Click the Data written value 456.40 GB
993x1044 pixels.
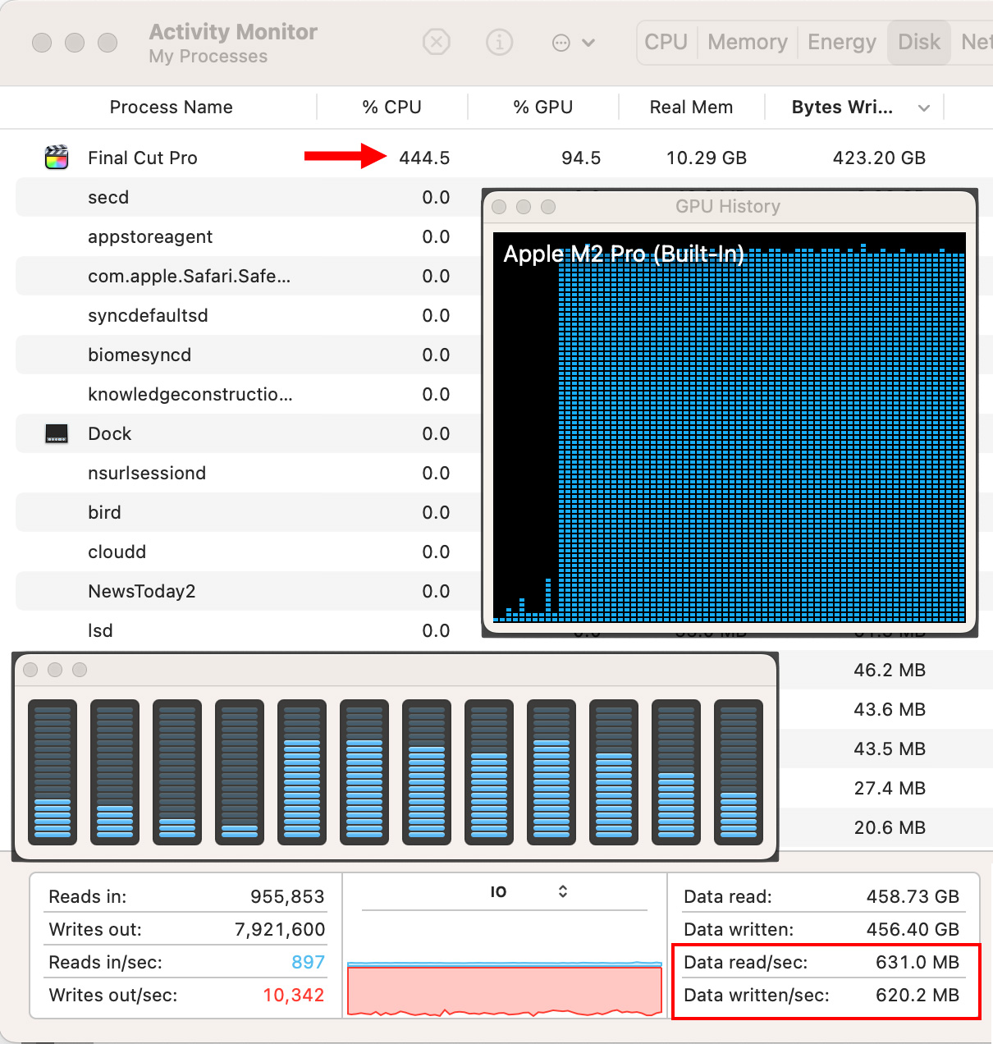(x=913, y=929)
